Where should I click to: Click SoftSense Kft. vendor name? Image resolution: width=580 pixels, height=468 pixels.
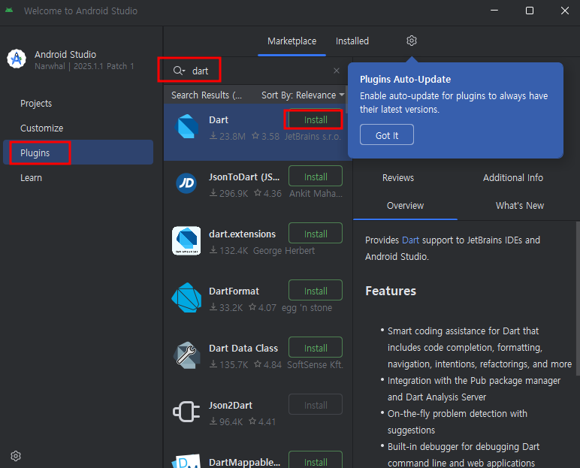click(315, 365)
